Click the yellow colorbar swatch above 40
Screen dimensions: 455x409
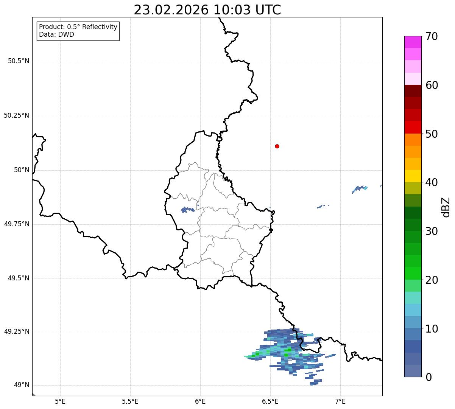(x=413, y=176)
